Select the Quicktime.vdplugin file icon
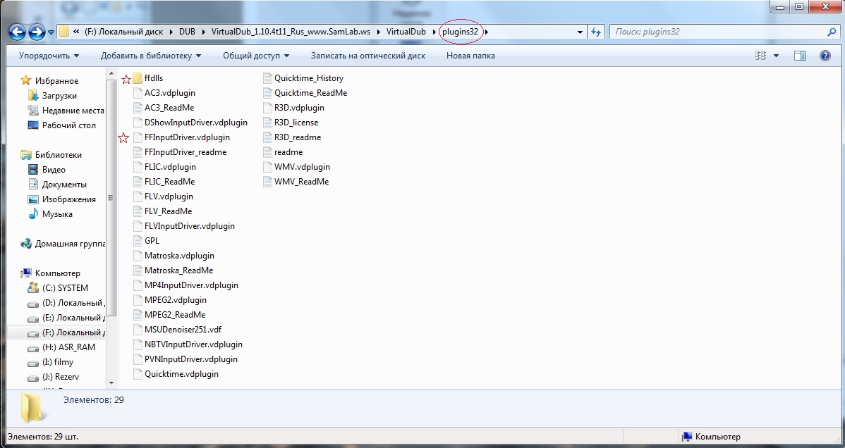Screen dimensions: 845x448 point(137,374)
